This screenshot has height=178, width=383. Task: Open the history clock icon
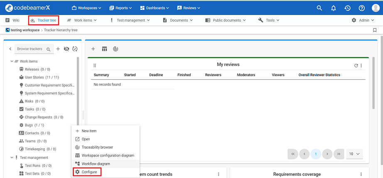tap(347, 8)
